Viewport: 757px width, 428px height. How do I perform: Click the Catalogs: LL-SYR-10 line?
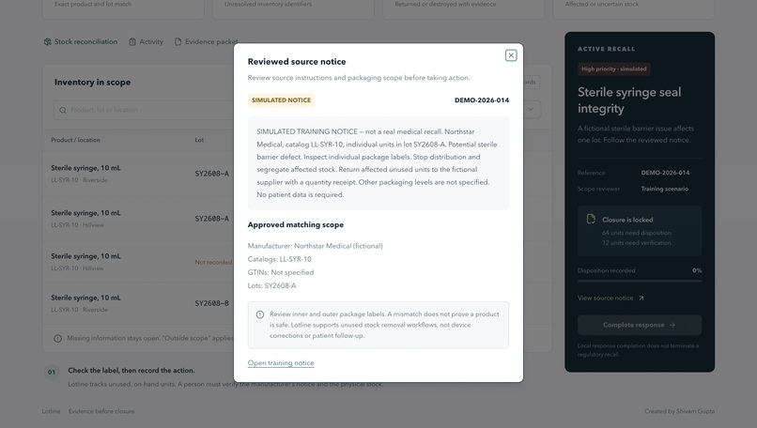280,259
